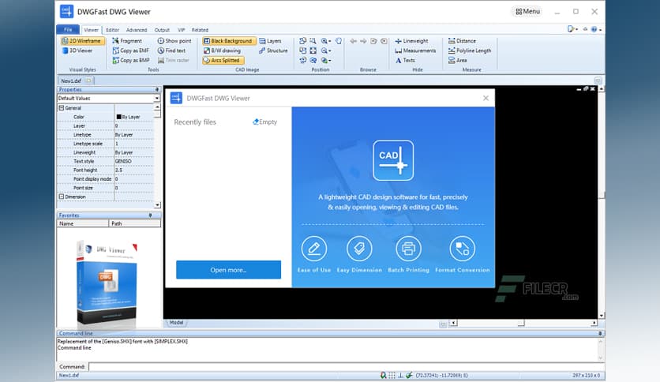Image resolution: width=660 pixels, height=382 pixels.
Task: Toggle the Arcs Splitted option
Action: 223,60
